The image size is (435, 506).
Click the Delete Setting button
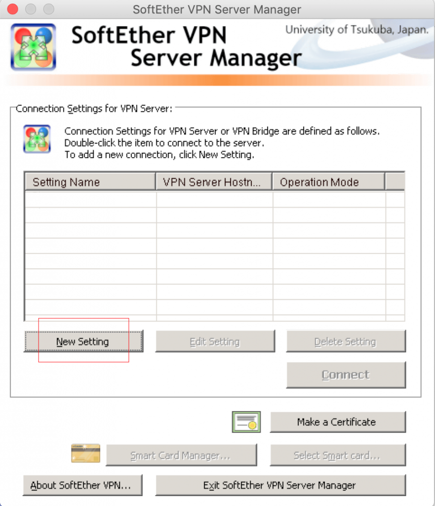click(x=346, y=341)
